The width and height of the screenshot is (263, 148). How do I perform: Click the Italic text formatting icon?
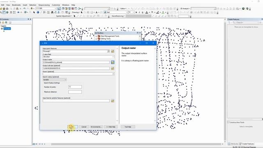[139, 12]
